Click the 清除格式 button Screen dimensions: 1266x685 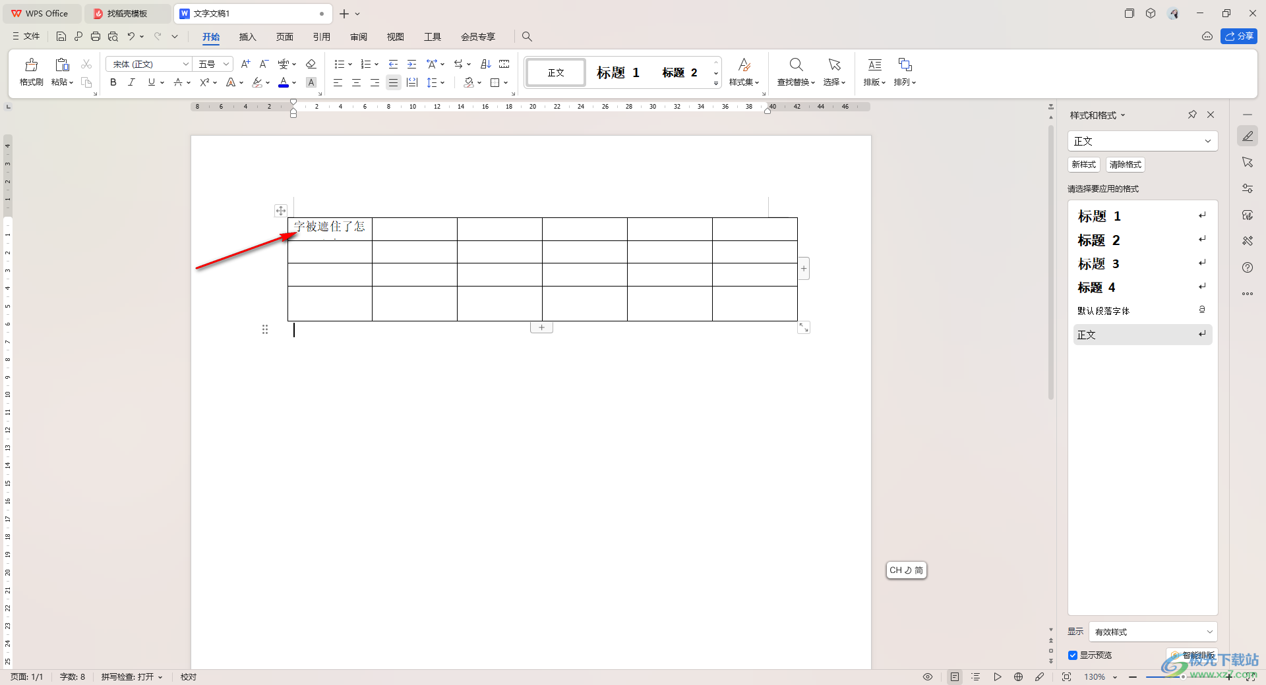[x=1125, y=165]
